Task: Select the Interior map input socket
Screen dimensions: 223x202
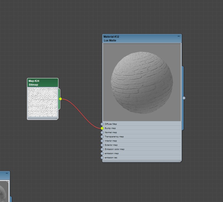Action: pos(102,141)
